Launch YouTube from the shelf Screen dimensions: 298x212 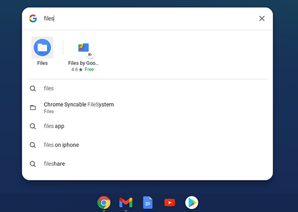(x=170, y=202)
